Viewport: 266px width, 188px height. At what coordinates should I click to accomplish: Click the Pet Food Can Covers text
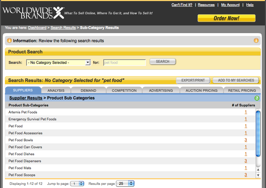pos(25,147)
